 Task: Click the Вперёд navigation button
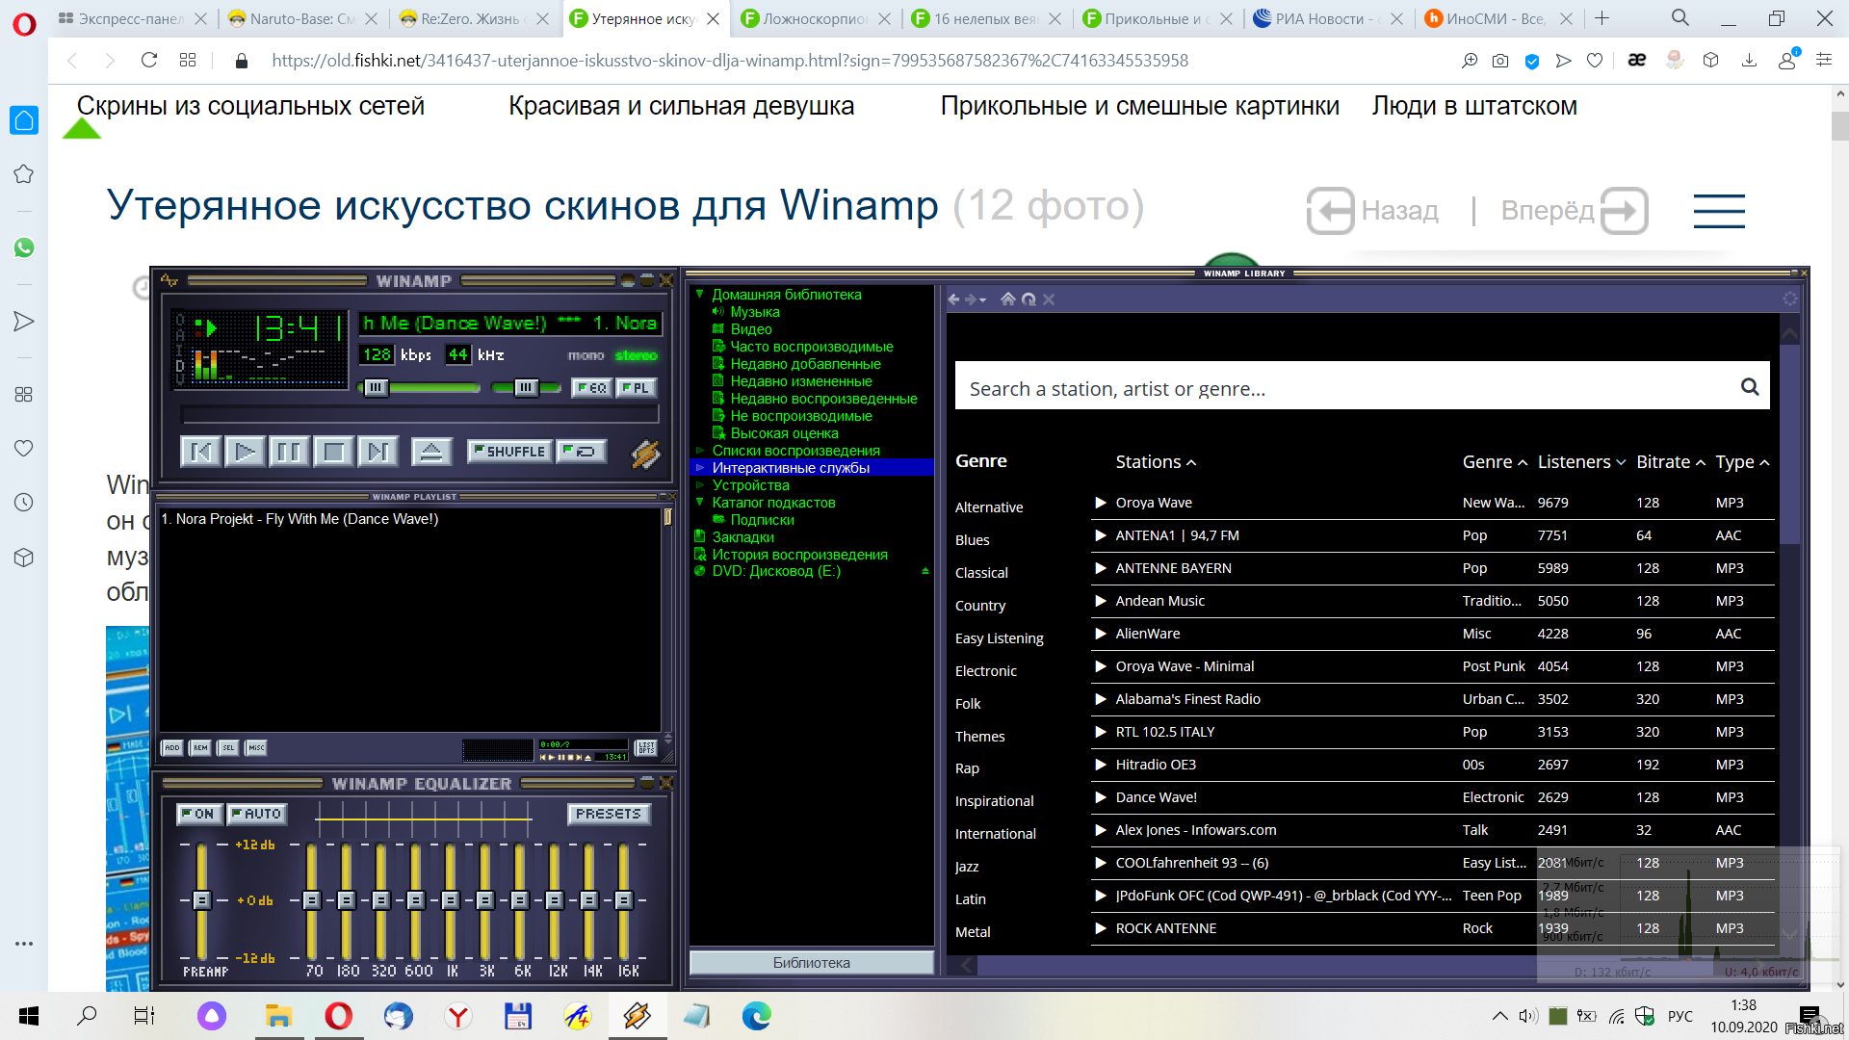point(1574,211)
